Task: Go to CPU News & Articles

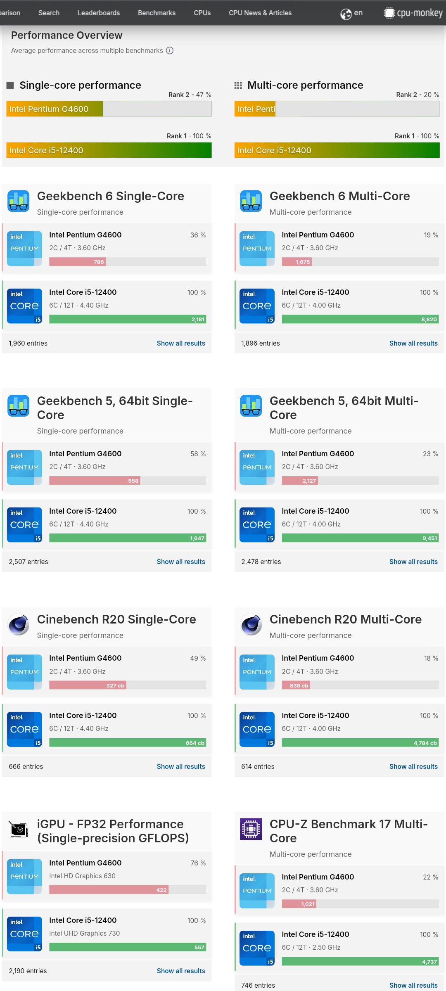Action: 260,13
